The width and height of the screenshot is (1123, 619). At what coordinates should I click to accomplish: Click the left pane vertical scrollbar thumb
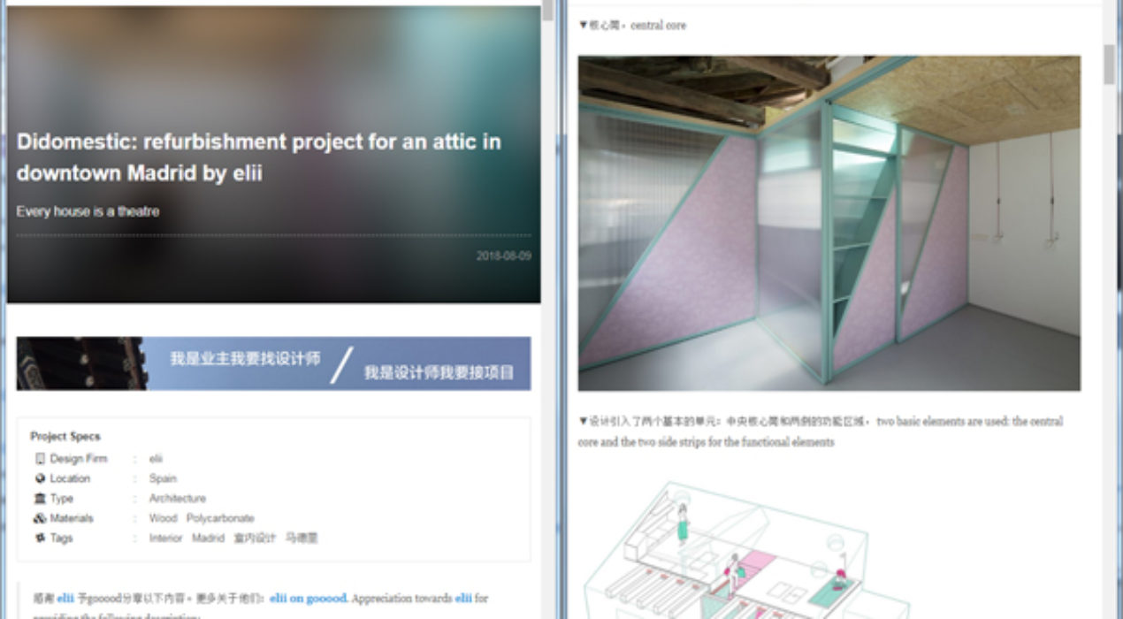click(x=548, y=11)
